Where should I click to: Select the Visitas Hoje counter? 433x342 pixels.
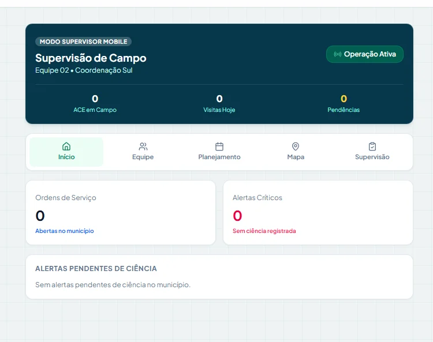[x=219, y=104]
